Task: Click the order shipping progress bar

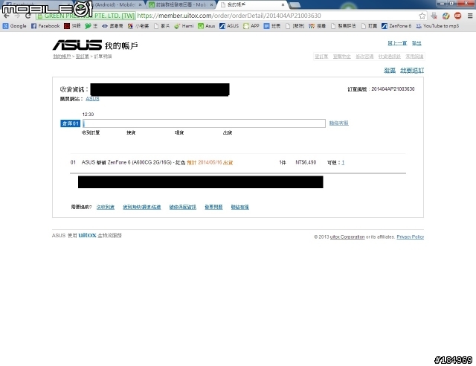Action: click(x=204, y=123)
